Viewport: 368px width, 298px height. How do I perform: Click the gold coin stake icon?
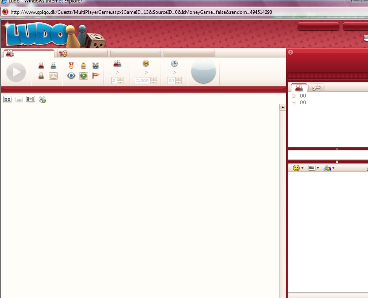pos(146,63)
